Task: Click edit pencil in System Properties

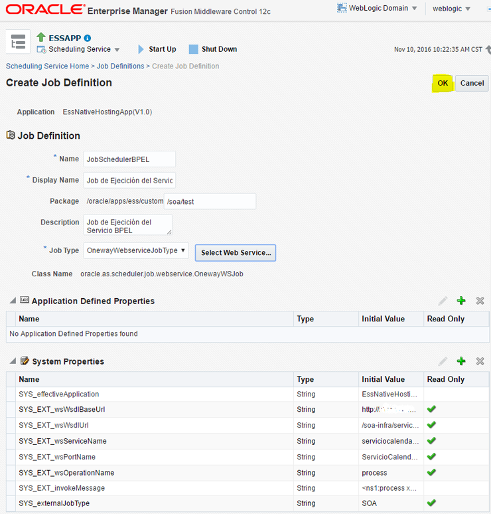Action: click(443, 361)
